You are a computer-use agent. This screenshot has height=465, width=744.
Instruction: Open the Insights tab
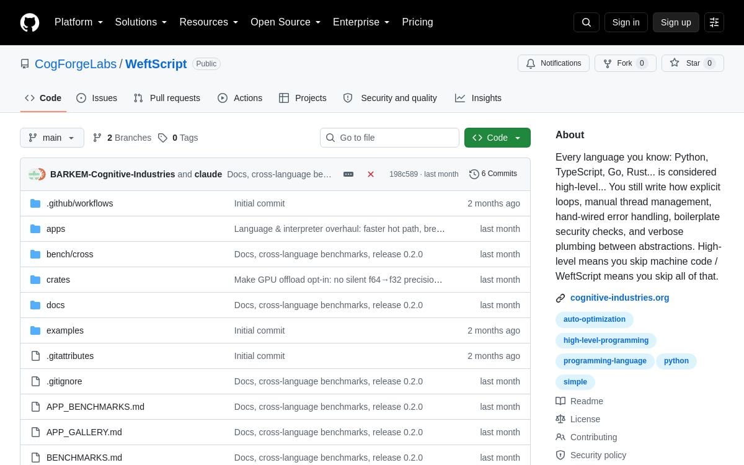pyautogui.click(x=478, y=98)
